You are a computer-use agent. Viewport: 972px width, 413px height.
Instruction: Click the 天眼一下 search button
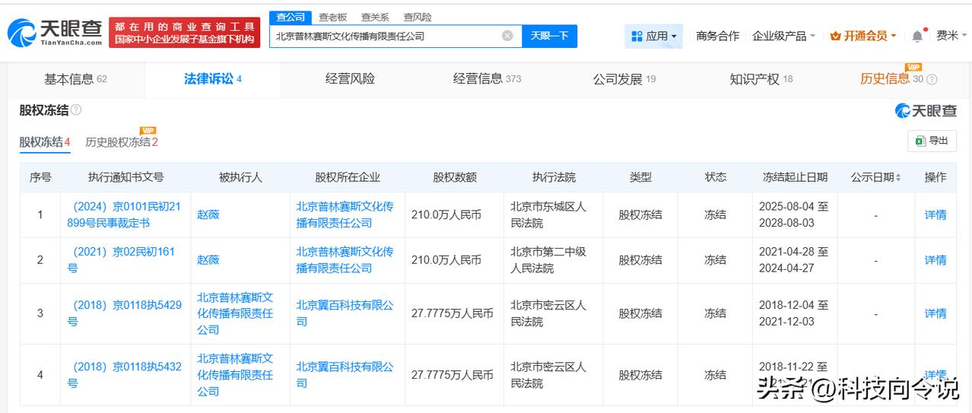(x=549, y=36)
